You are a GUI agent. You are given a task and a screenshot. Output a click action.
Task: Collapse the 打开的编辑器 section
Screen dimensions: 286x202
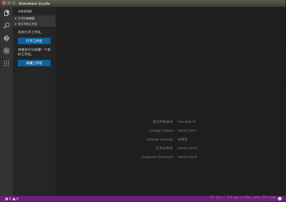26,18
